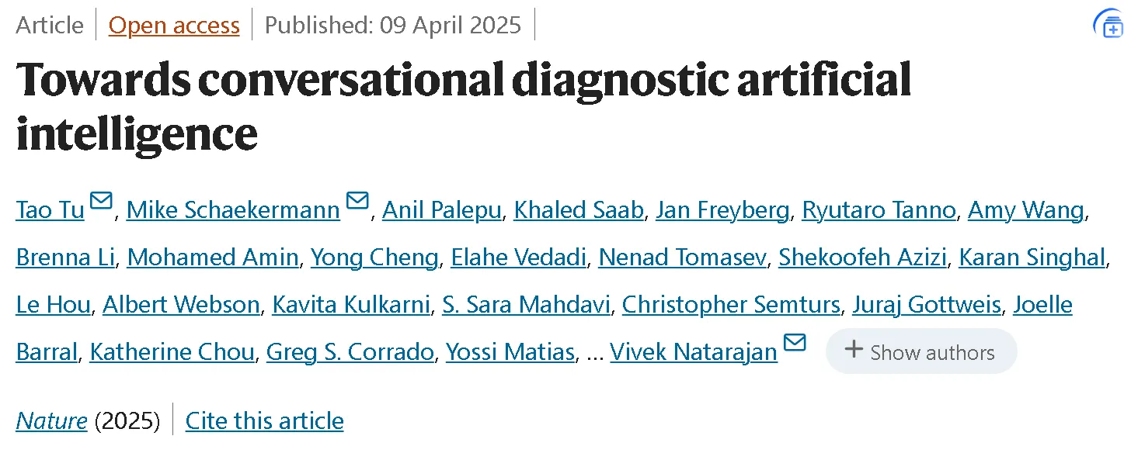
Task: Open Greg S. Corrado author link
Action: 350,352
